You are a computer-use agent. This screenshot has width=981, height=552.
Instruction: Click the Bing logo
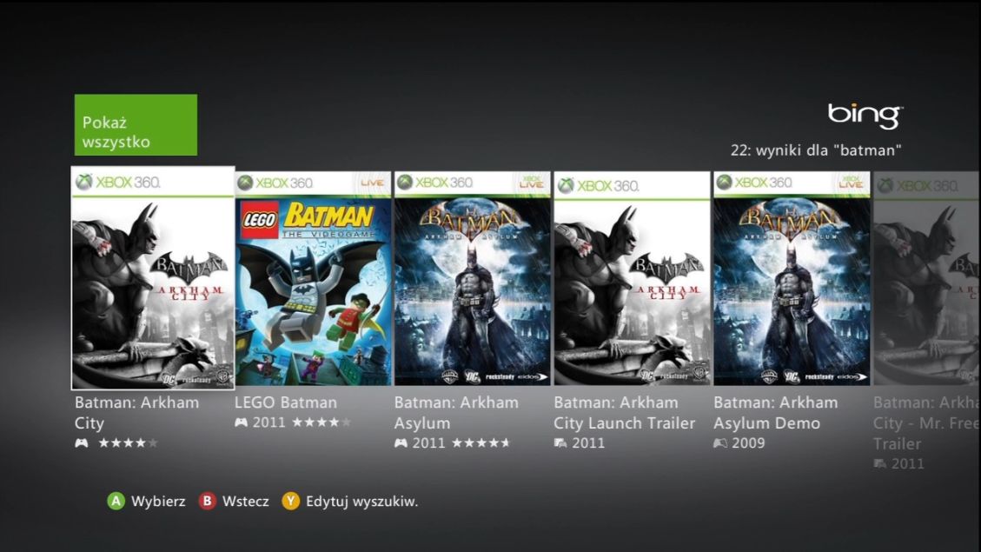tap(865, 116)
